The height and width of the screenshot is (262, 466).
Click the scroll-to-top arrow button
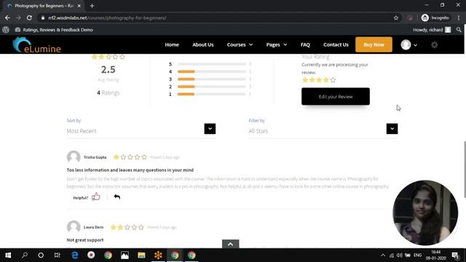(x=230, y=244)
